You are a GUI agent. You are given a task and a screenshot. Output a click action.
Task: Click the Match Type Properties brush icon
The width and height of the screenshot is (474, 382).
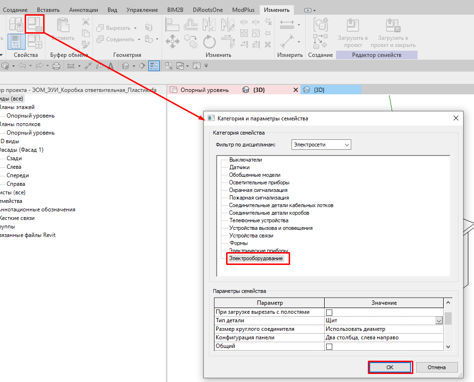pyautogui.click(x=86, y=45)
